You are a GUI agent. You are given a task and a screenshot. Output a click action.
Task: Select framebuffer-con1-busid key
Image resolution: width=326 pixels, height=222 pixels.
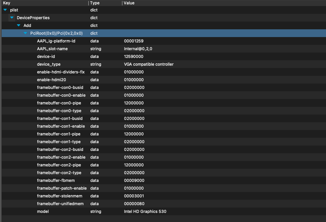pos(60,118)
